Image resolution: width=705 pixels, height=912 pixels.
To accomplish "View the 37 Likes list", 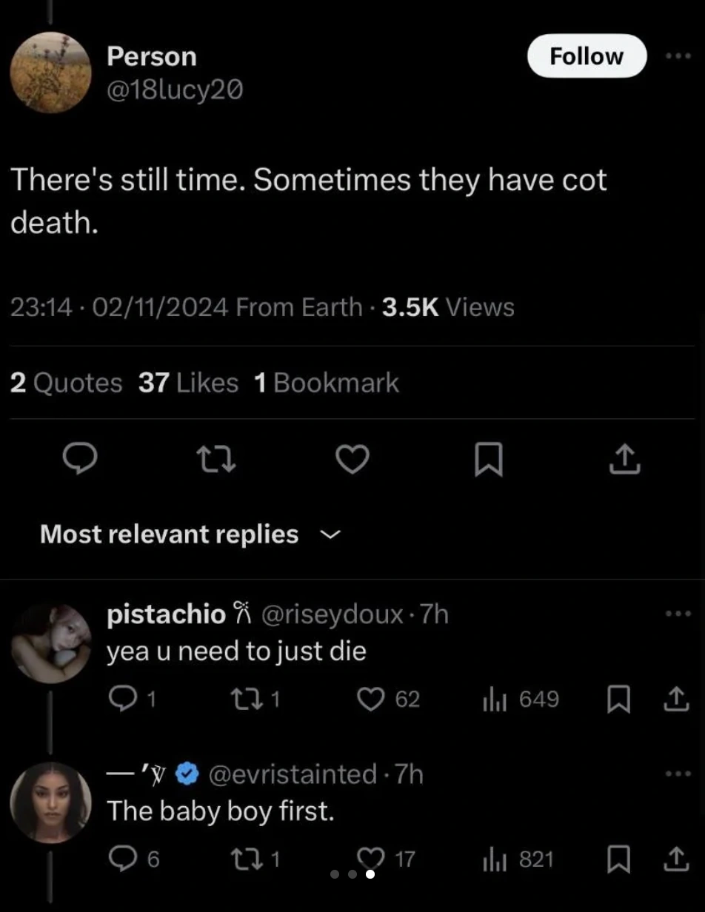I will 188,383.
